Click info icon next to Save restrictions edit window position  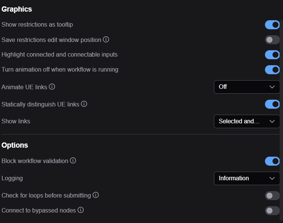point(106,39)
